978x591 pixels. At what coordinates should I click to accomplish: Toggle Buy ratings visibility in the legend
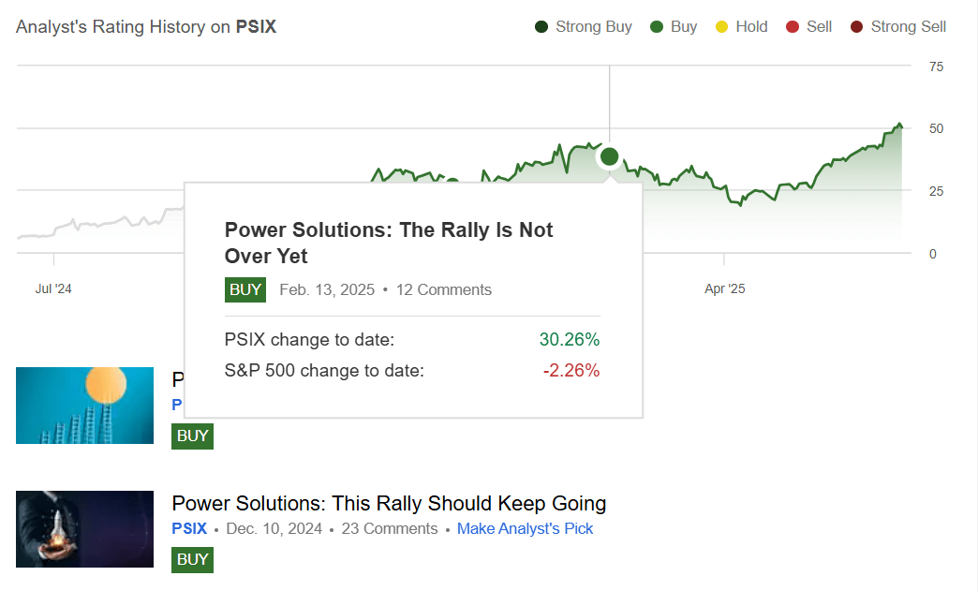coord(659,26)
